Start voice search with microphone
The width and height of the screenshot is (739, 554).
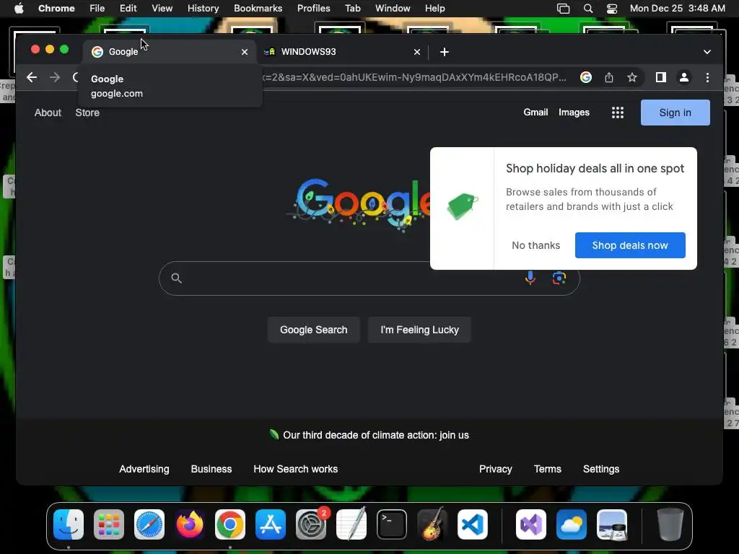point(530,278)
